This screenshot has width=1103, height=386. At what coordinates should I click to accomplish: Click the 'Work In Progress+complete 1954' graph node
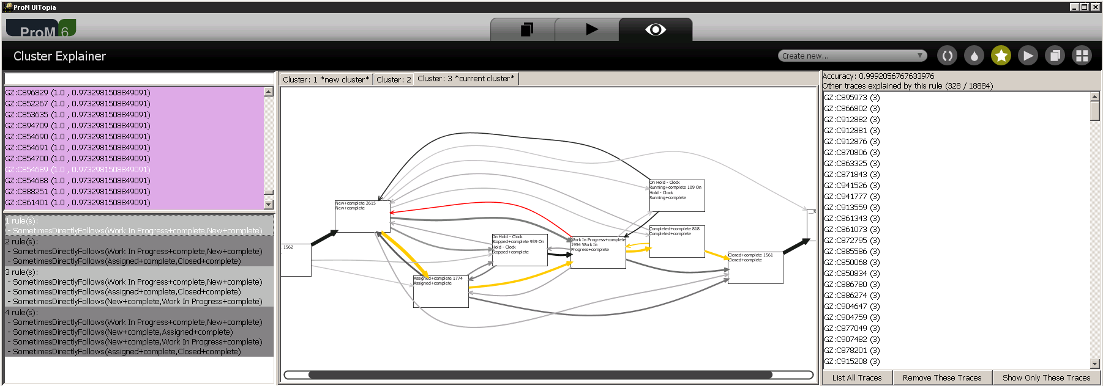(x=598, y=252)
